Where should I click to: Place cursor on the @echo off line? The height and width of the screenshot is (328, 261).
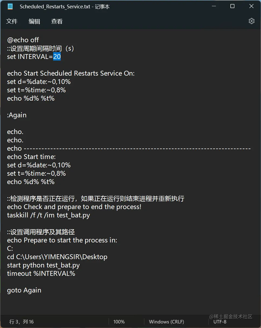[23, 40]
